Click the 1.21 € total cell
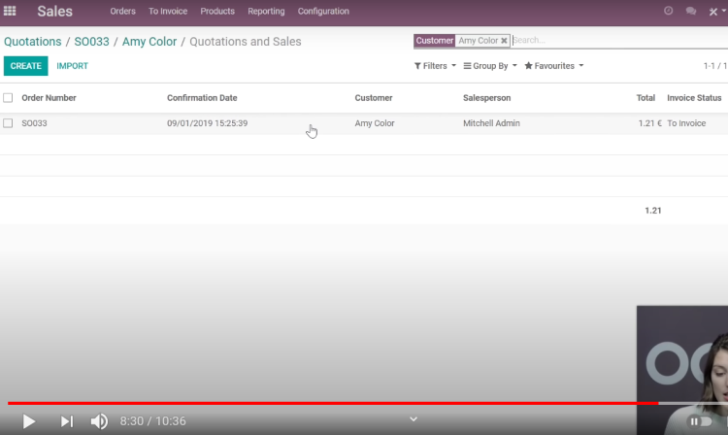 coord(650,123)
